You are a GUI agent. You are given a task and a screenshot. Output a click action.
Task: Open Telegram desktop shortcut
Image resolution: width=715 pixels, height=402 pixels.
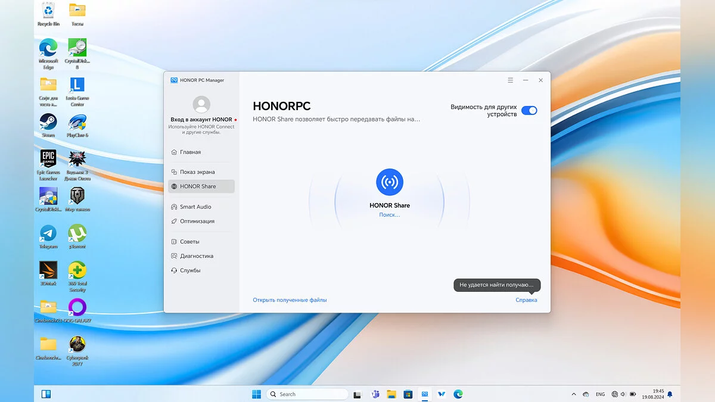click(x=48, y=233)
